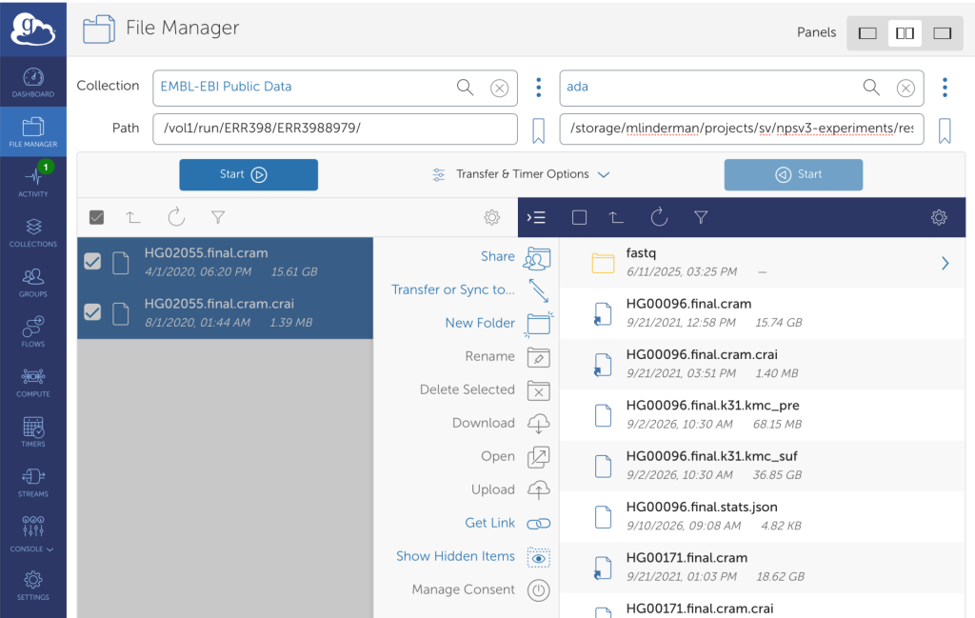Choose Transfer or Sync to...

[x=470, y=290]
